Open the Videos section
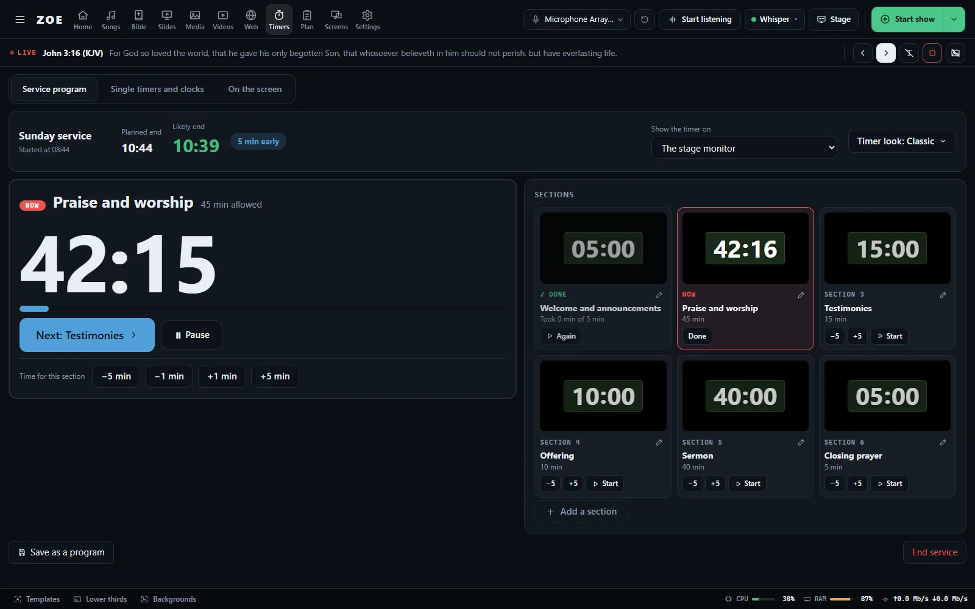975x609 pixels. 223,19
